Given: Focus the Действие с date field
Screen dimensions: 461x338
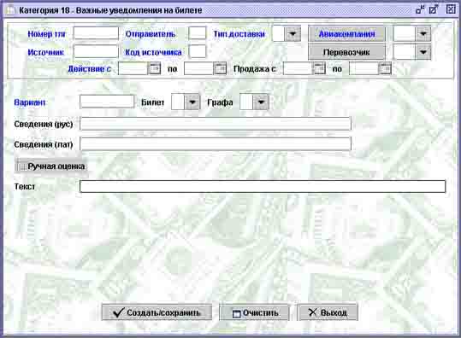Looking at the screenshot, I should 133,68.
